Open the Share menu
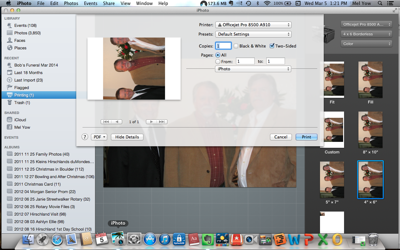The width and height of the screenshot is (400, 250). pos(109,3)
